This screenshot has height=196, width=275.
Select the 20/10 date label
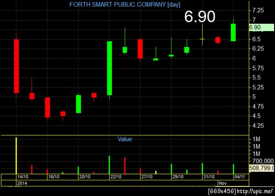tap(85, 177)
